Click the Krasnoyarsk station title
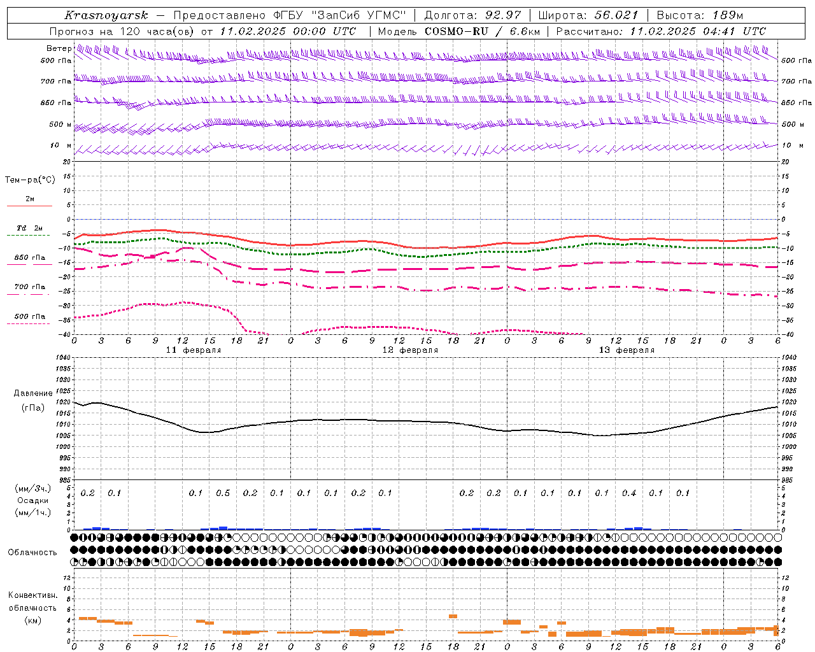 tap(106, 15)
